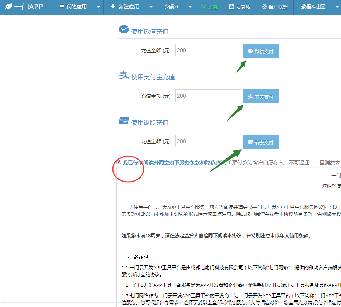Screen dimensions: 341x307
Task: Open the green 充值 recharge tab
Action: [209, 7]
